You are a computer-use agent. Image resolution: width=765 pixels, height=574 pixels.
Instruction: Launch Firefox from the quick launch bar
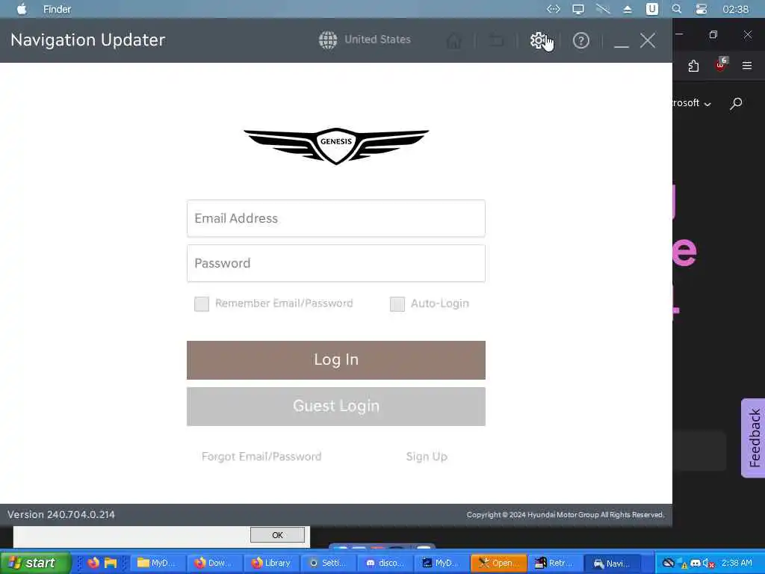pyautogui.click(x=93, y=563)
